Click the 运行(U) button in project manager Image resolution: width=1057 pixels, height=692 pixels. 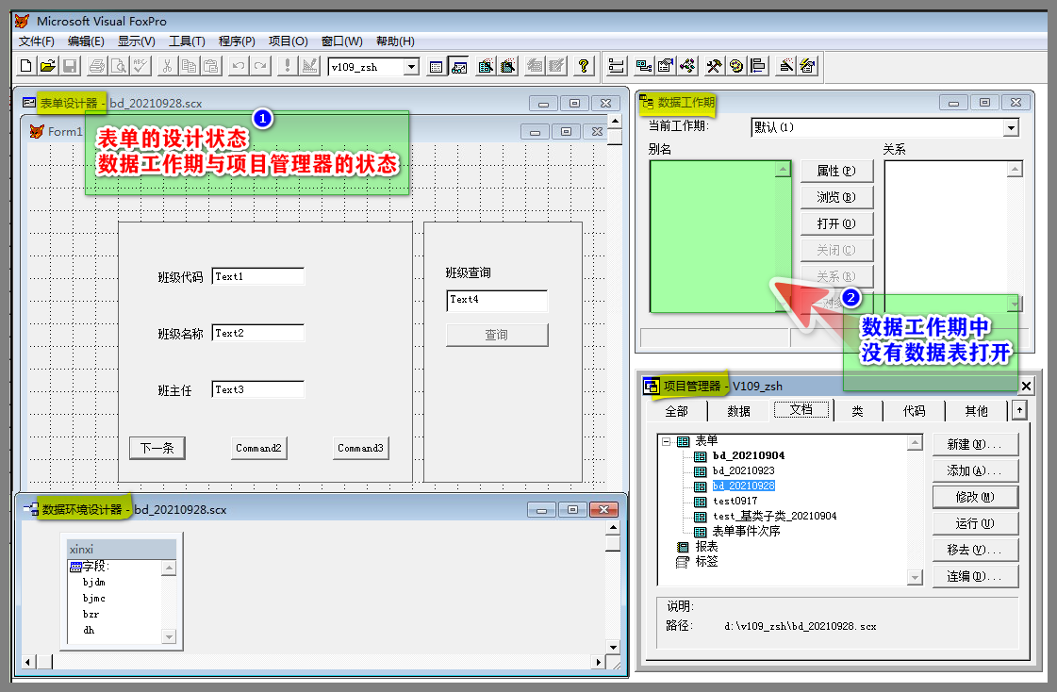975,523
